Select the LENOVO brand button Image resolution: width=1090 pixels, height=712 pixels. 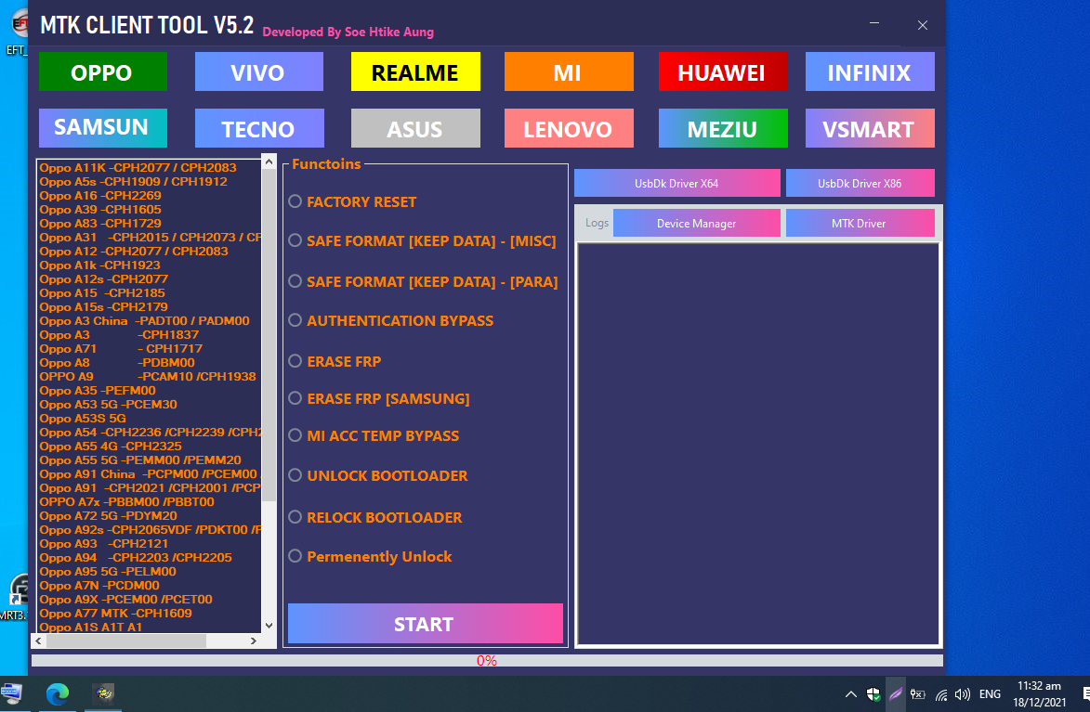click(x=569, y=128)
